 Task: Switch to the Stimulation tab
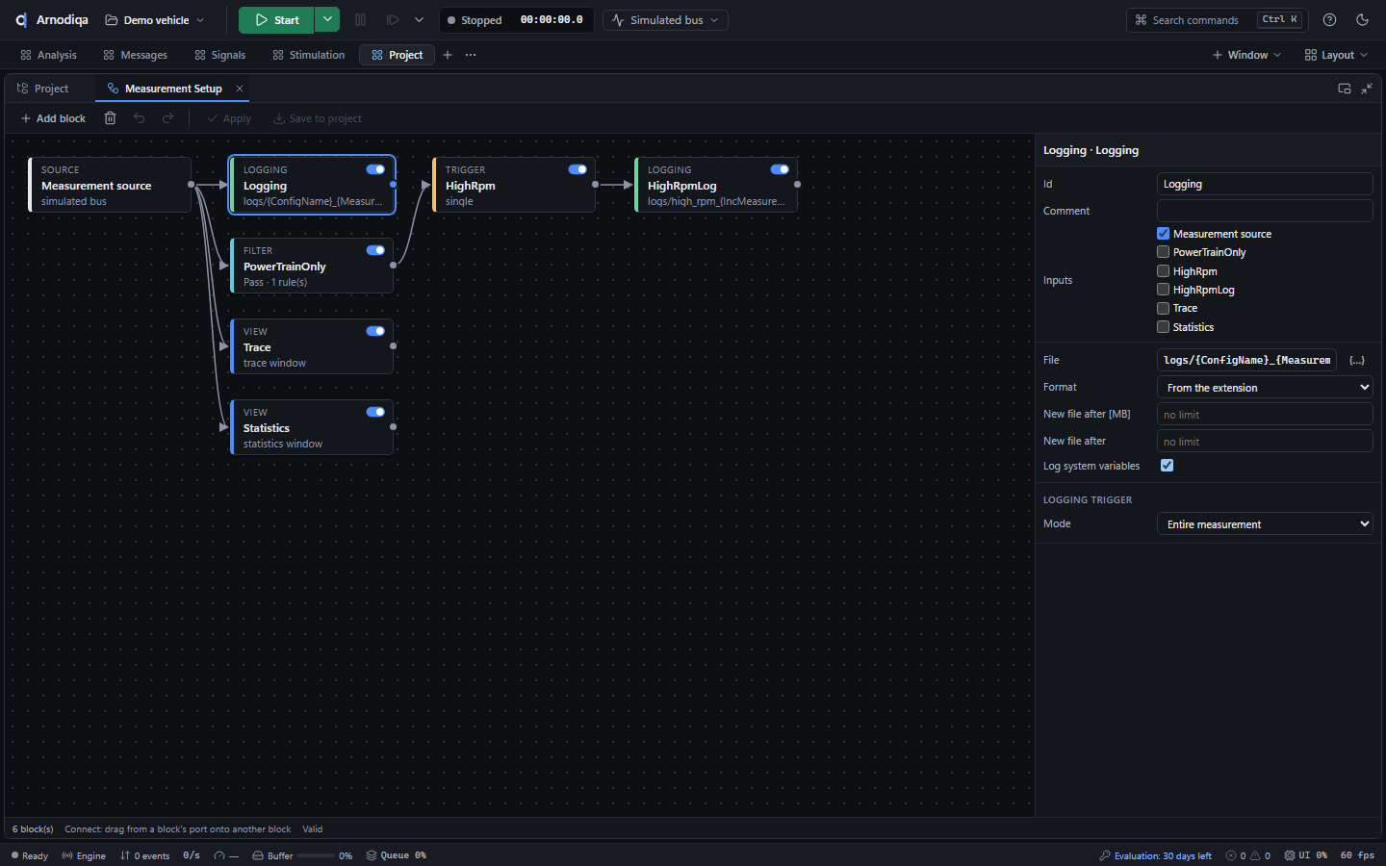pyautogui.click(x=309, y=55)
